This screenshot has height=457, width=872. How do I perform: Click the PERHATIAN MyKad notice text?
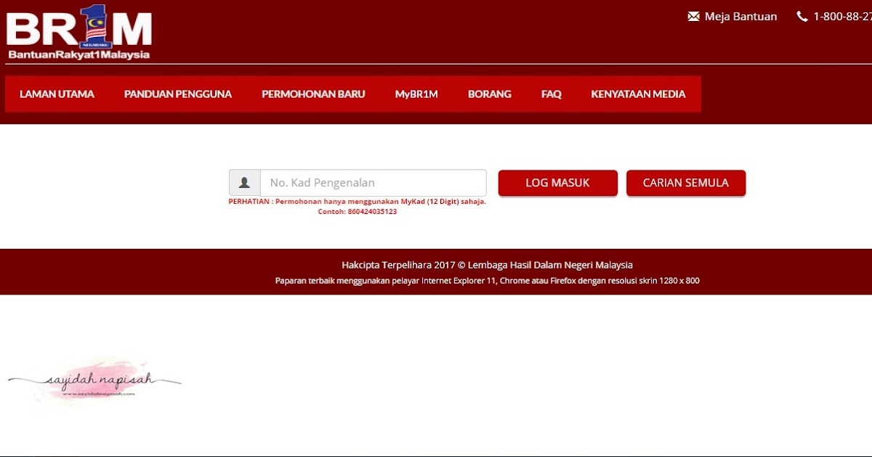(358, 202)
